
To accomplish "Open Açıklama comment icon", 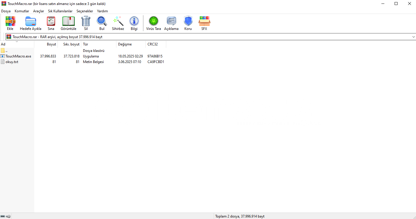I will 172,21.
